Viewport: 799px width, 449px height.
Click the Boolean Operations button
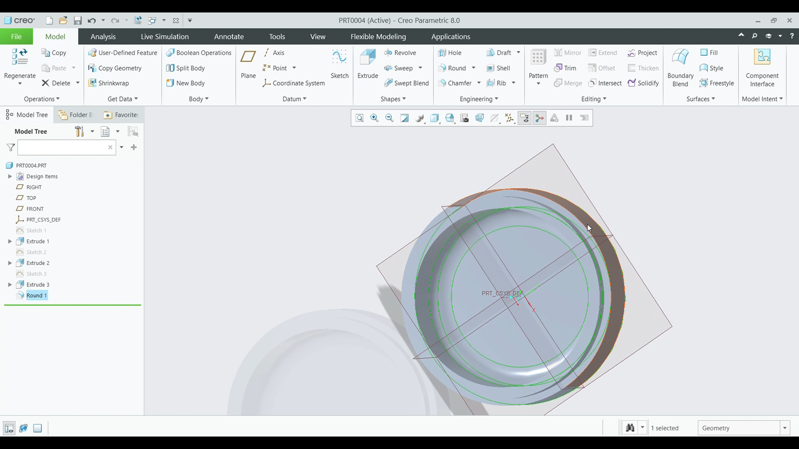point(199,53)
